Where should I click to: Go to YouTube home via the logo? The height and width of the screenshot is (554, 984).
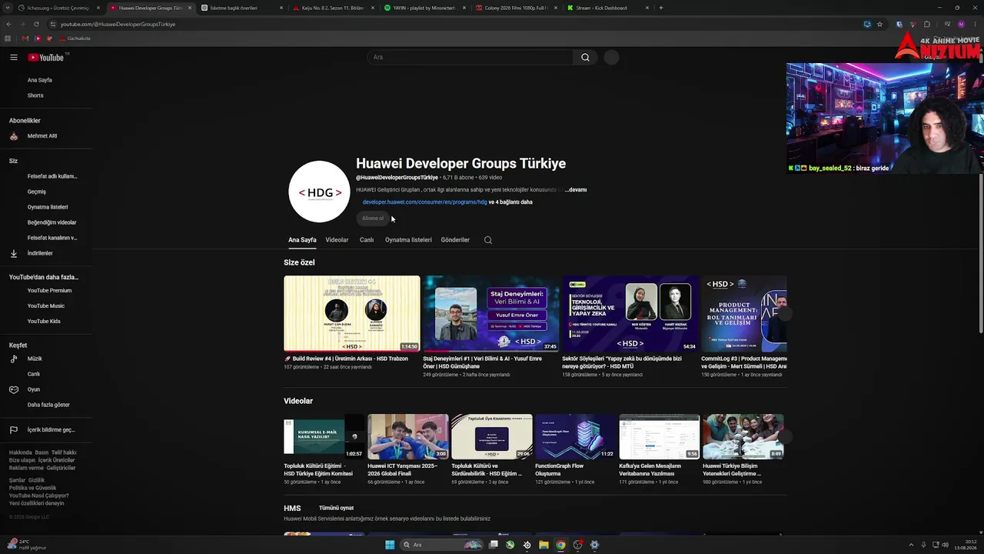click(x=46, y=57)
